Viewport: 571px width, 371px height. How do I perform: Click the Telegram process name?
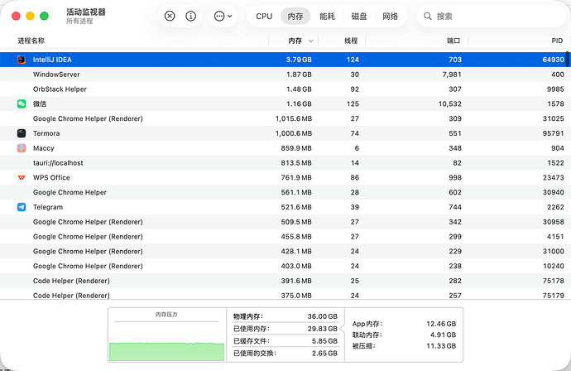click(48, 207)
